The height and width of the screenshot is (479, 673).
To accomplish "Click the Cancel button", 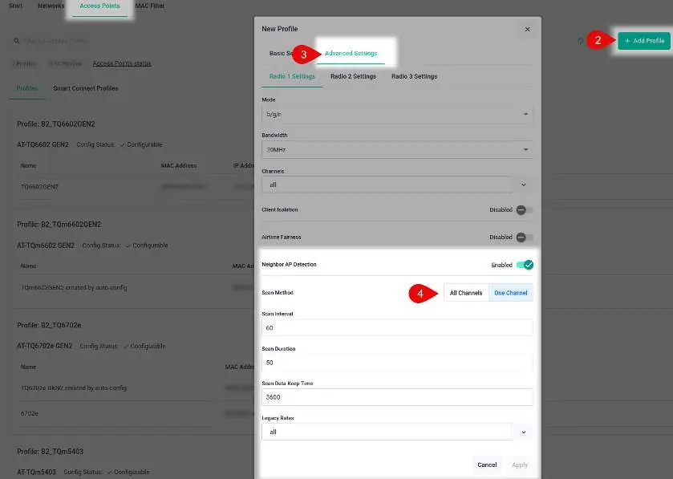I will pyautogui.click(x=487, y=465).
